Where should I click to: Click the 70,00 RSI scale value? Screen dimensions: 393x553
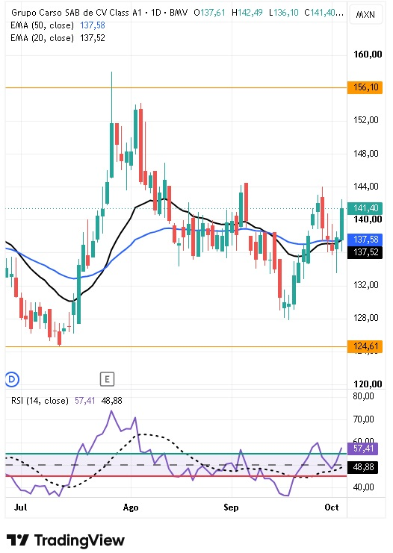click(363, 419)
